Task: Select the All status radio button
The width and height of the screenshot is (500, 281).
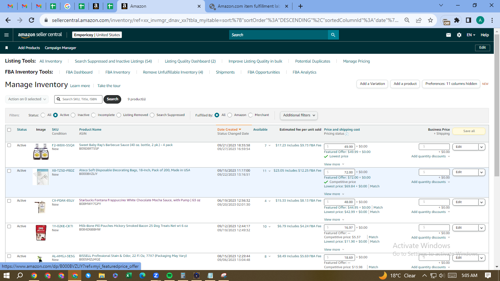Action: 43,115
